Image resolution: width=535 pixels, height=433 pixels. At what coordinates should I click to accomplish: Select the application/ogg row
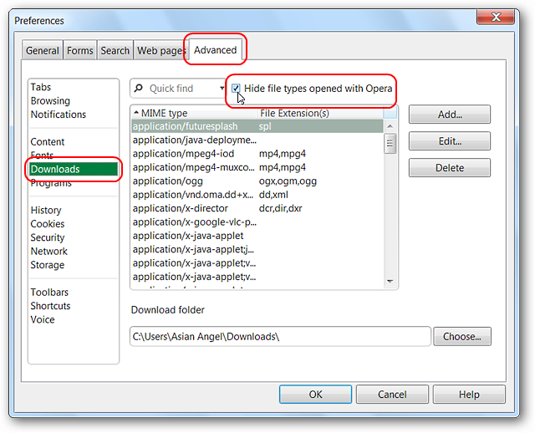tap(257, 181)
